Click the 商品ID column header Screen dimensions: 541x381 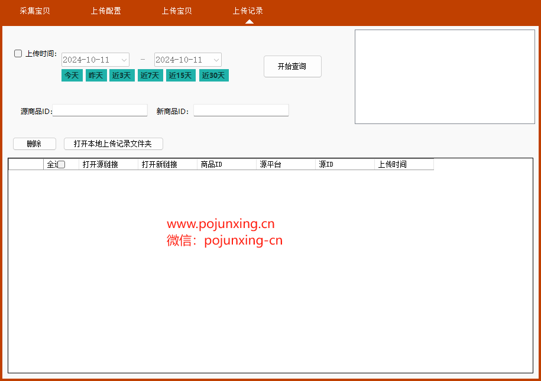point(226,164)
